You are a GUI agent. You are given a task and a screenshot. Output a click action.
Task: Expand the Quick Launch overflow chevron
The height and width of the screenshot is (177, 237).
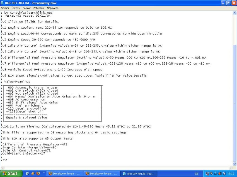coord(44,173)
